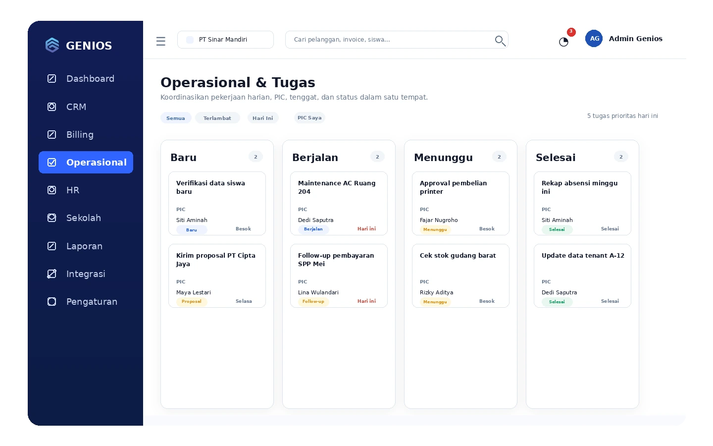Click the PIC name Fajar Nugroho
Screen dimensions: 713x446
tap(439, 220)
